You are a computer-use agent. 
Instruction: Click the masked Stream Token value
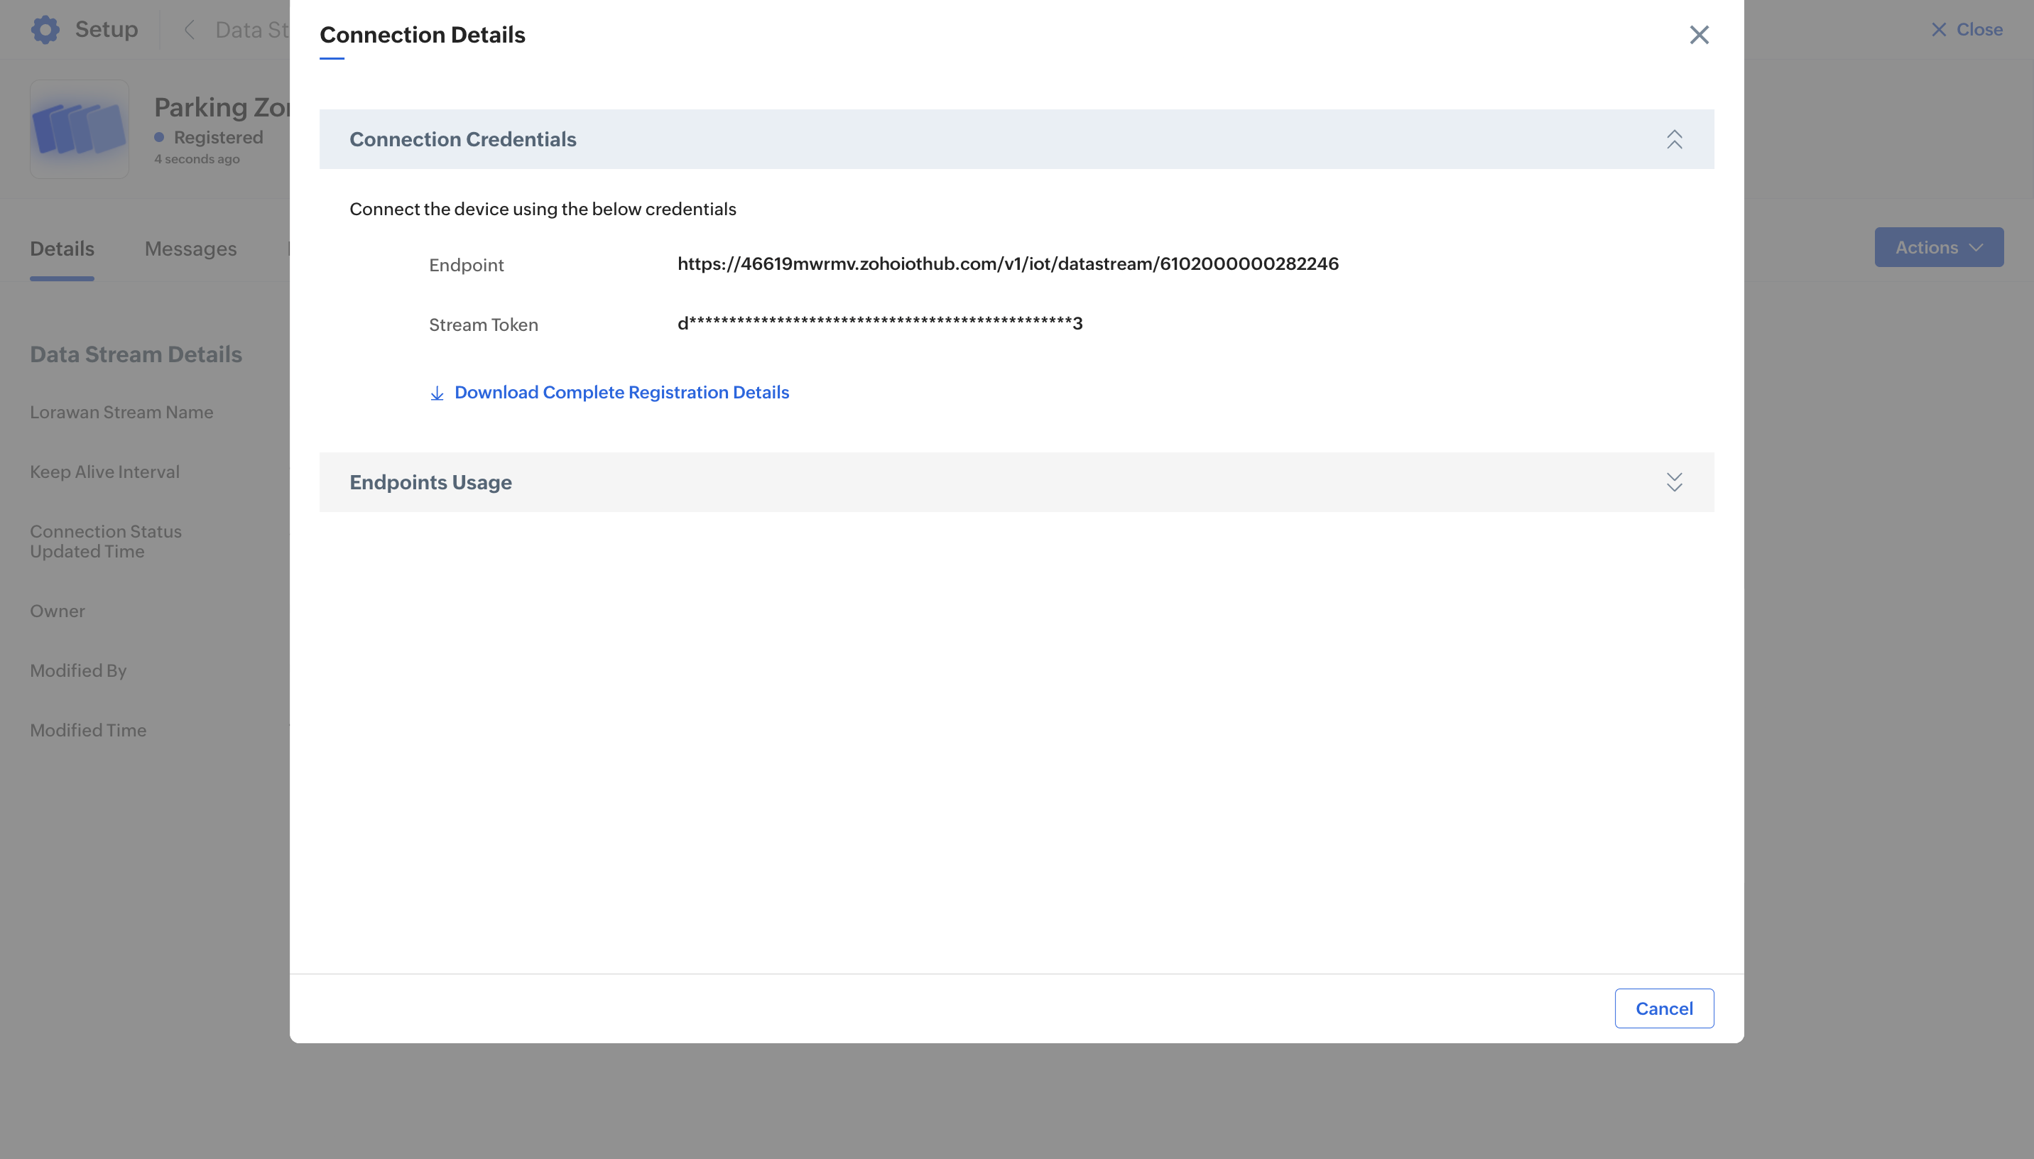[879, 323]
